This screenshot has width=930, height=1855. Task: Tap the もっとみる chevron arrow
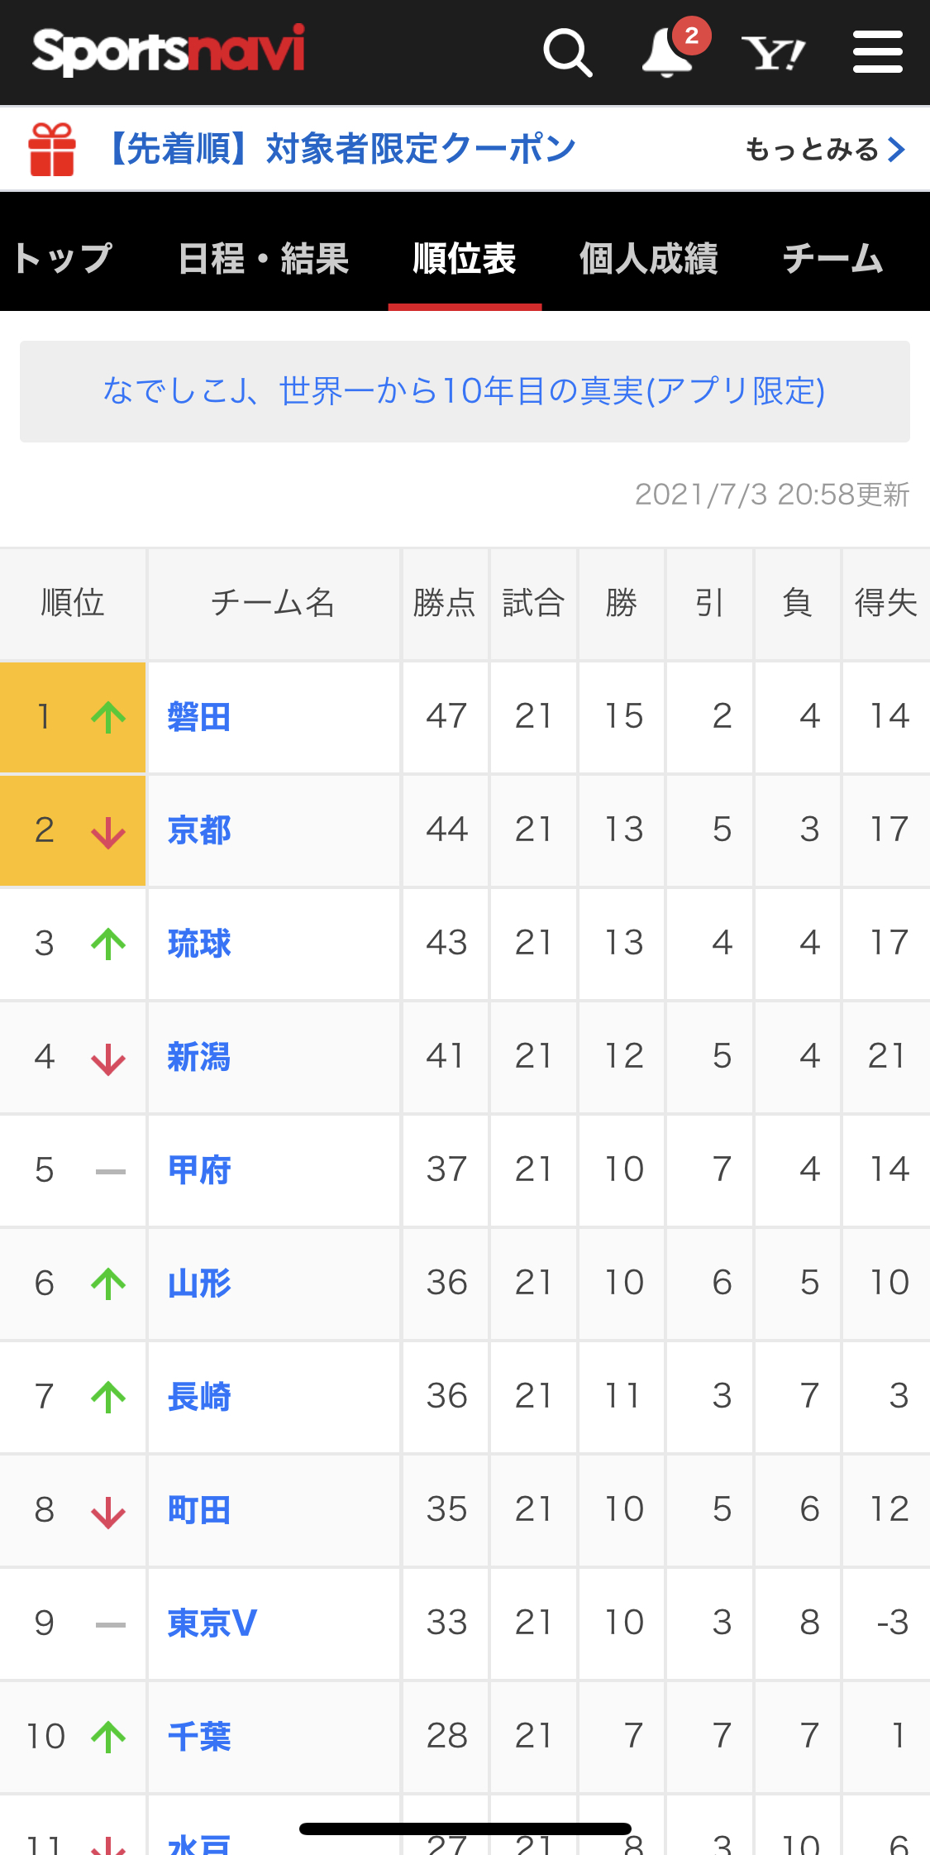tap(896, 150)
